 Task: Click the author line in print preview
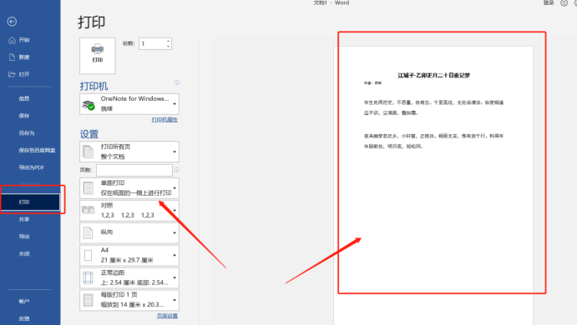coord(372,83)
